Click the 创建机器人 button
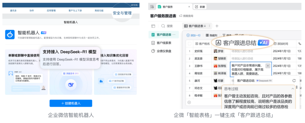 71,103
